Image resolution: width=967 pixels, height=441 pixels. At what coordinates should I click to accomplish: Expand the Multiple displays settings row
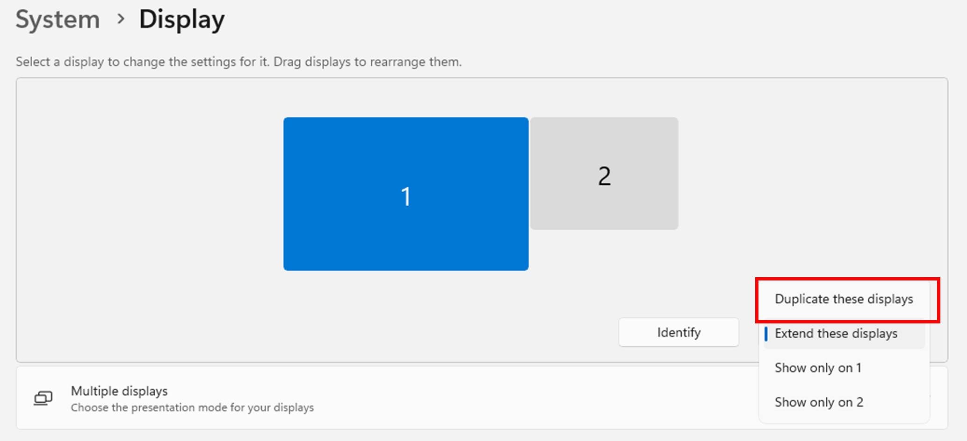(x=468, y=398)
